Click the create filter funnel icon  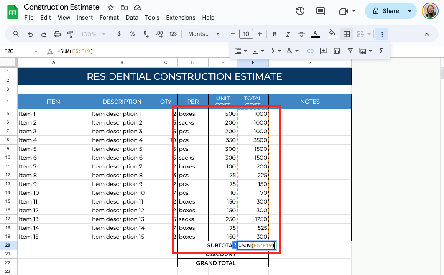pyautogui.click(x=350, y=51)
